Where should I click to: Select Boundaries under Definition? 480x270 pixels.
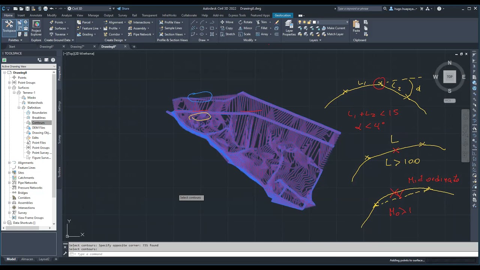40,112
